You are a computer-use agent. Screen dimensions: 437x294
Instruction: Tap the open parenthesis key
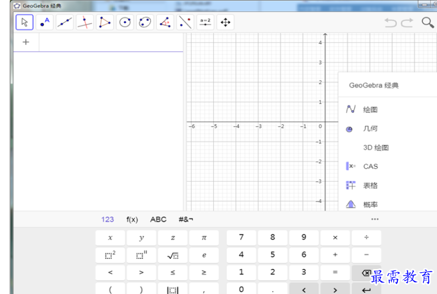pos(110,289)
